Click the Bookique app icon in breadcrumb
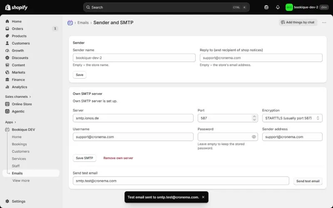The image size is (333, 208). coord(70,23)
